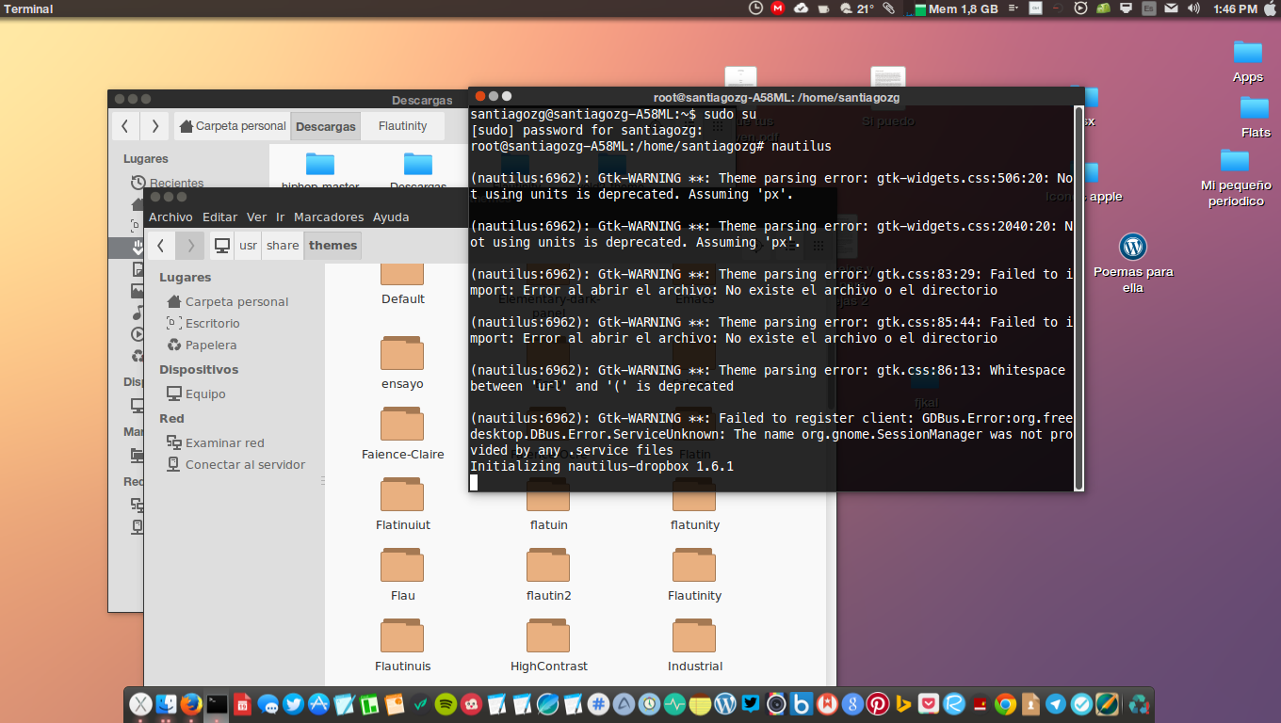Viewport: 1281px width, 723px height.
Task: Select the Flatinuiut folder
Action: pos(402,504)
